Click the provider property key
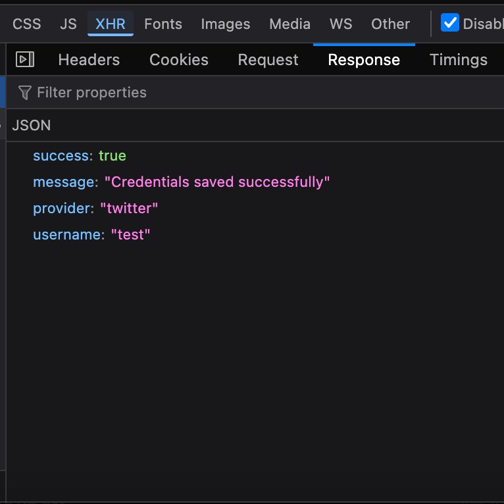504x504 pixels. pos(61,209)
